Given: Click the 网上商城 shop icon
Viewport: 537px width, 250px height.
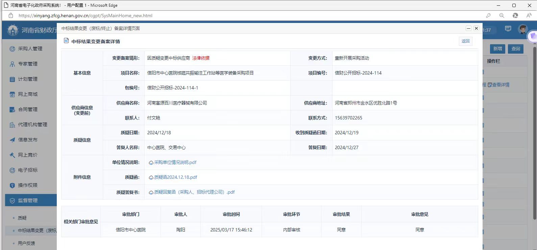Looking at the screenshot, I should tap(12, 94).
